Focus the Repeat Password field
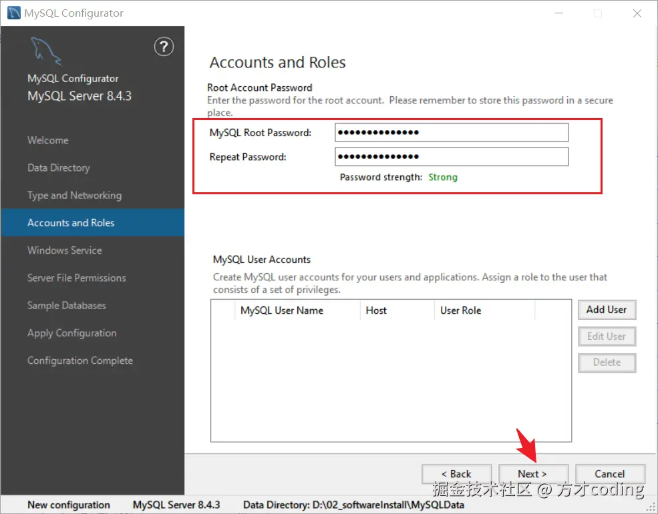The height and width of the screenshot is (514, 658). (452, 157)
